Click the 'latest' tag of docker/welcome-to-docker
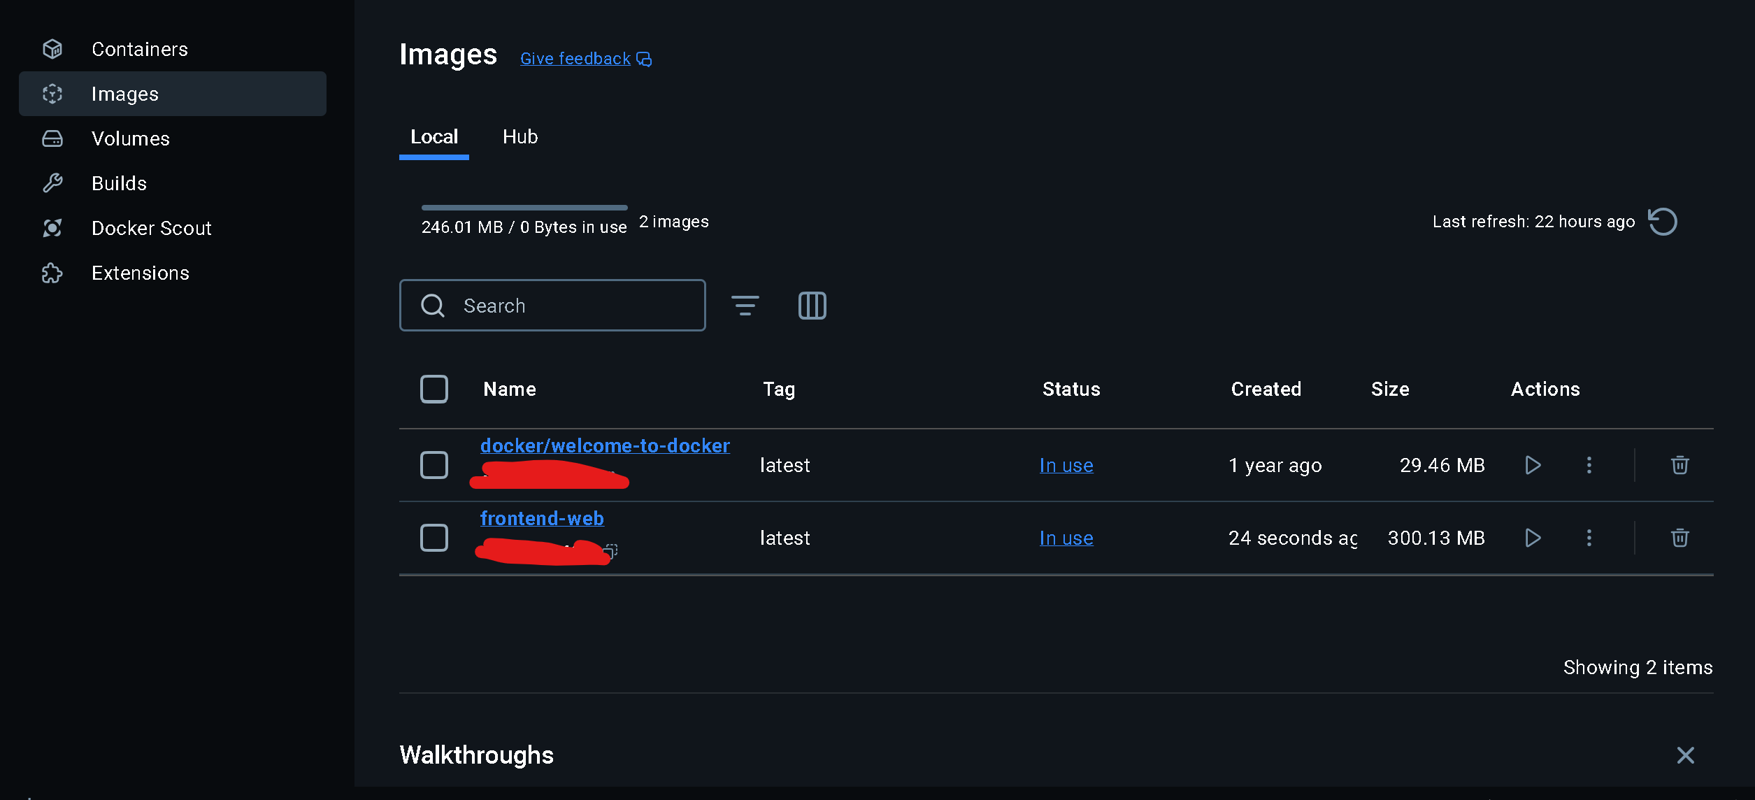1755x800 pixels. coord(785,466)
